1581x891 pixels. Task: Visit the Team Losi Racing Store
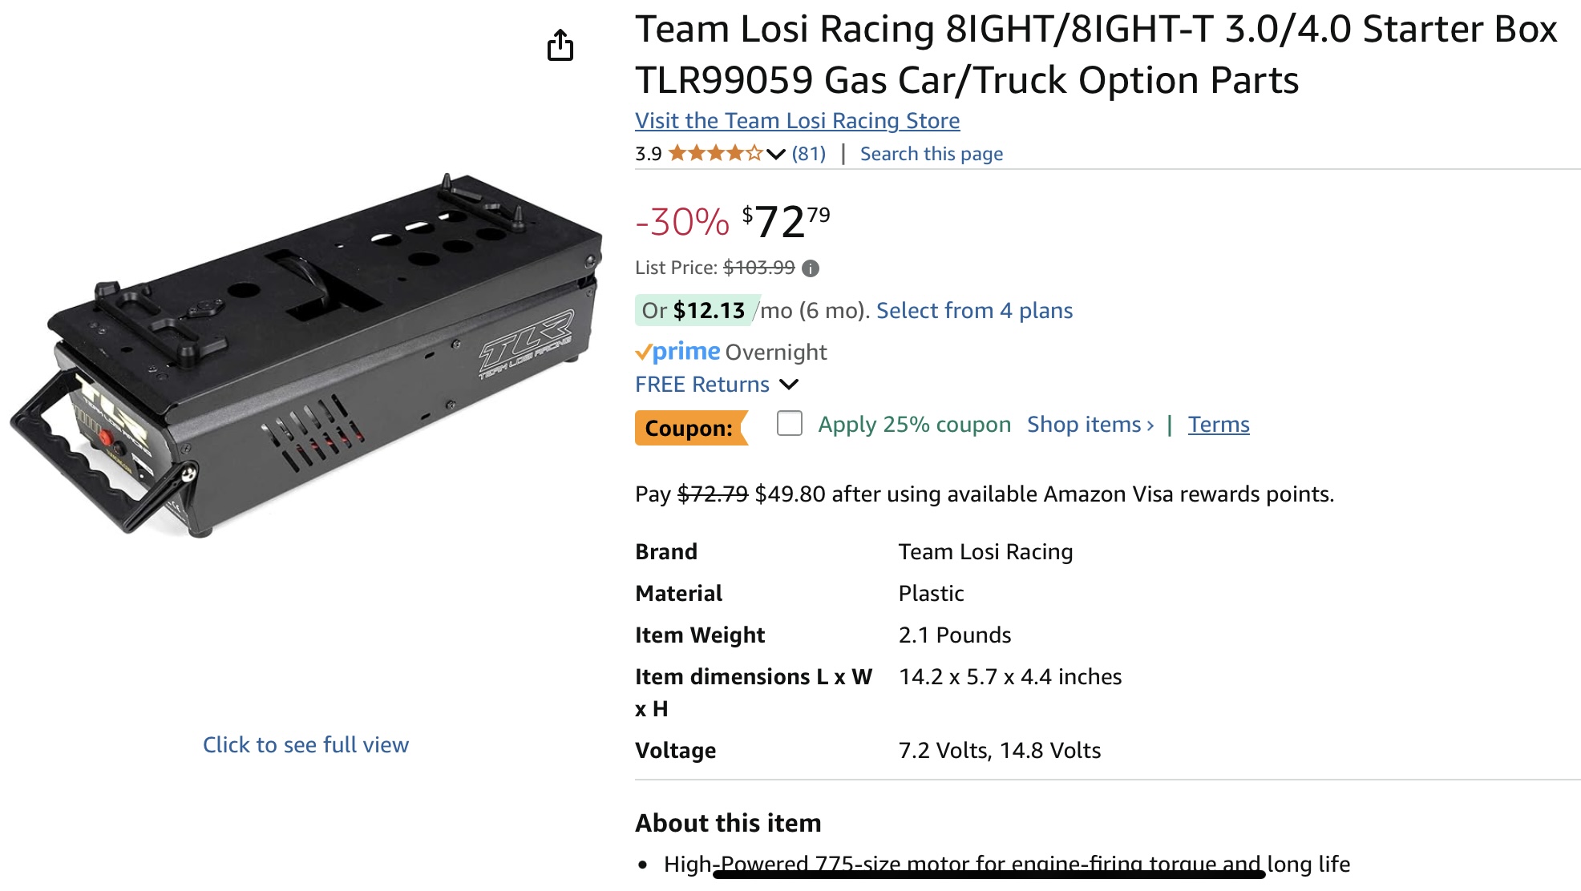(797, 120)
